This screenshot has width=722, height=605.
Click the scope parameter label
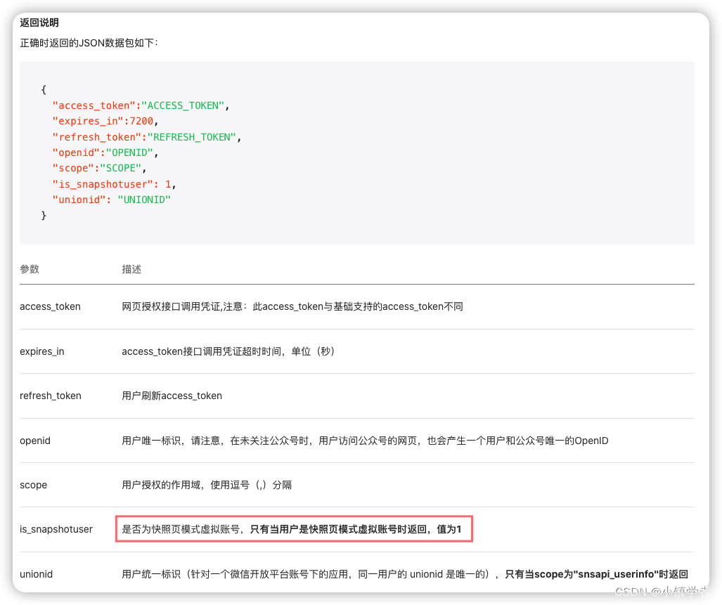[32, 484]
